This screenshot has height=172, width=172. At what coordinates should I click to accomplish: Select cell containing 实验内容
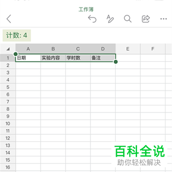(x=53, y=58)
